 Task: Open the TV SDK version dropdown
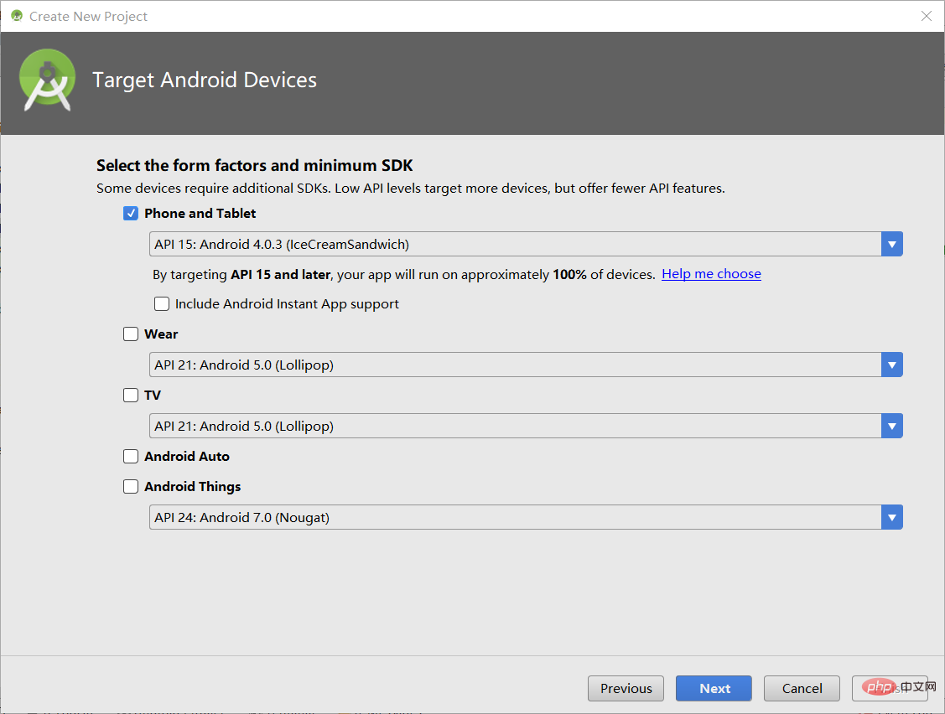(x=892, y=426)
